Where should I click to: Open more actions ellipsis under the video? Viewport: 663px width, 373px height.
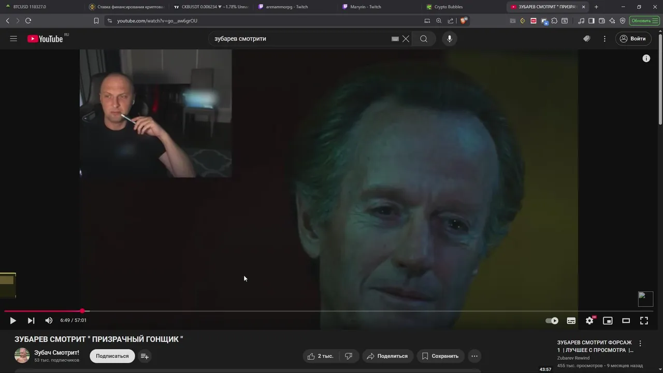[x=474, y=356]
